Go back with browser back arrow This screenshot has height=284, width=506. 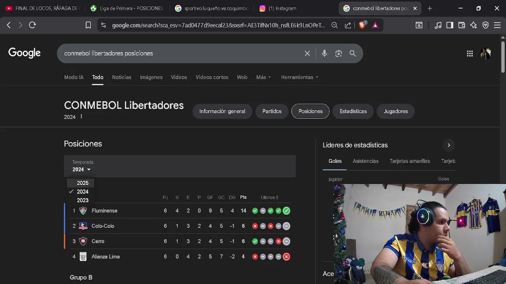pyautogui.click(x=9, y=25)
